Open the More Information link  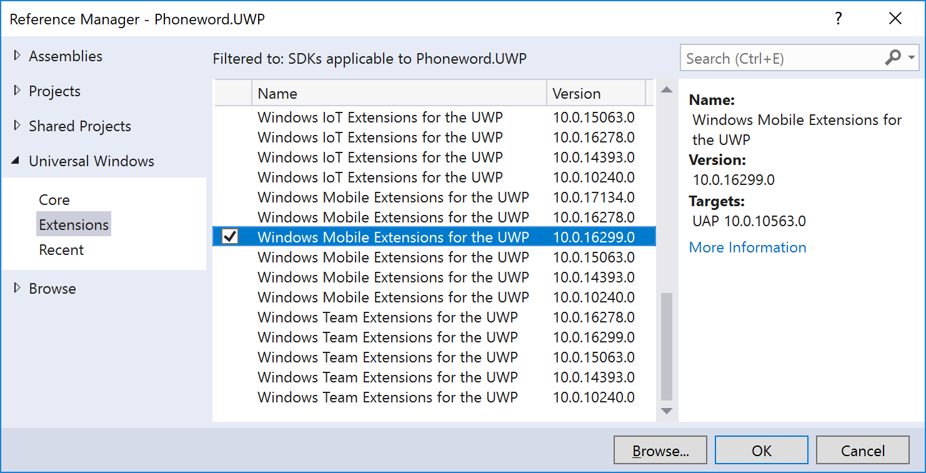coord(747,247)
